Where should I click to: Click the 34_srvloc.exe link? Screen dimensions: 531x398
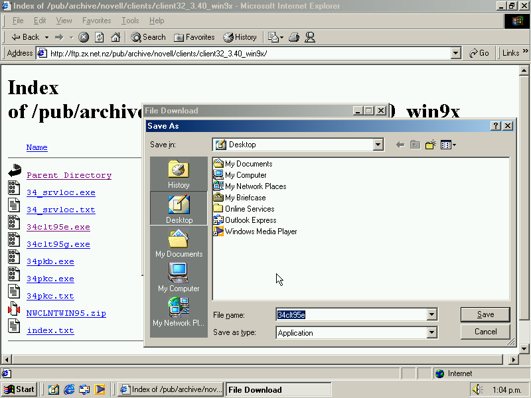click(x=61, y=192)
